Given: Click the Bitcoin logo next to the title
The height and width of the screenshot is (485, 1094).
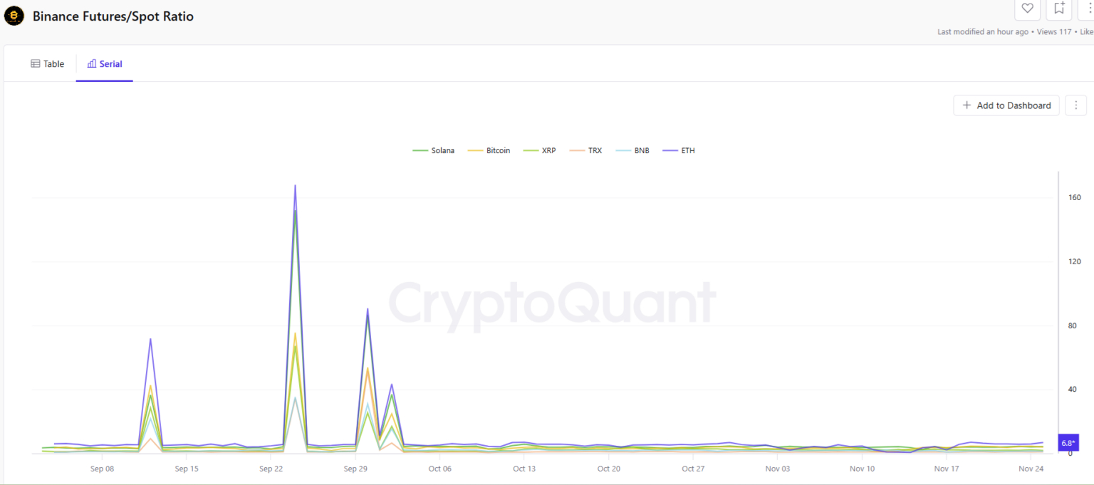Looking at the screenshot, I should (14, 15).
